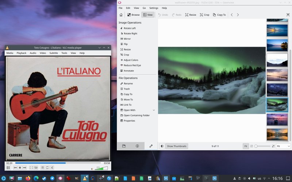Open the Settings menu in Gwenview
Screen dimensions: 292x182
coord(154,8)
